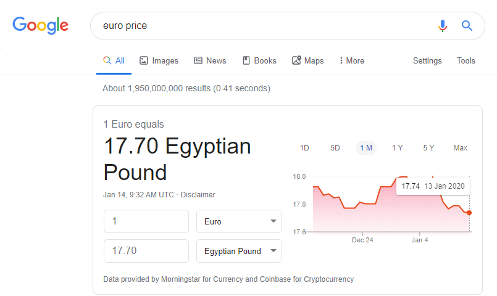Open the More menu three-dot icon
The image size is (497, 296).
pyautogui.click(x=341, y=60)
